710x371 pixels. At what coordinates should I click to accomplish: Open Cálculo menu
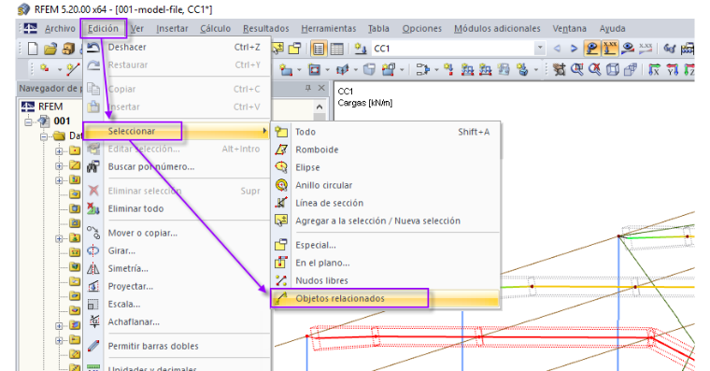(216, 29)
